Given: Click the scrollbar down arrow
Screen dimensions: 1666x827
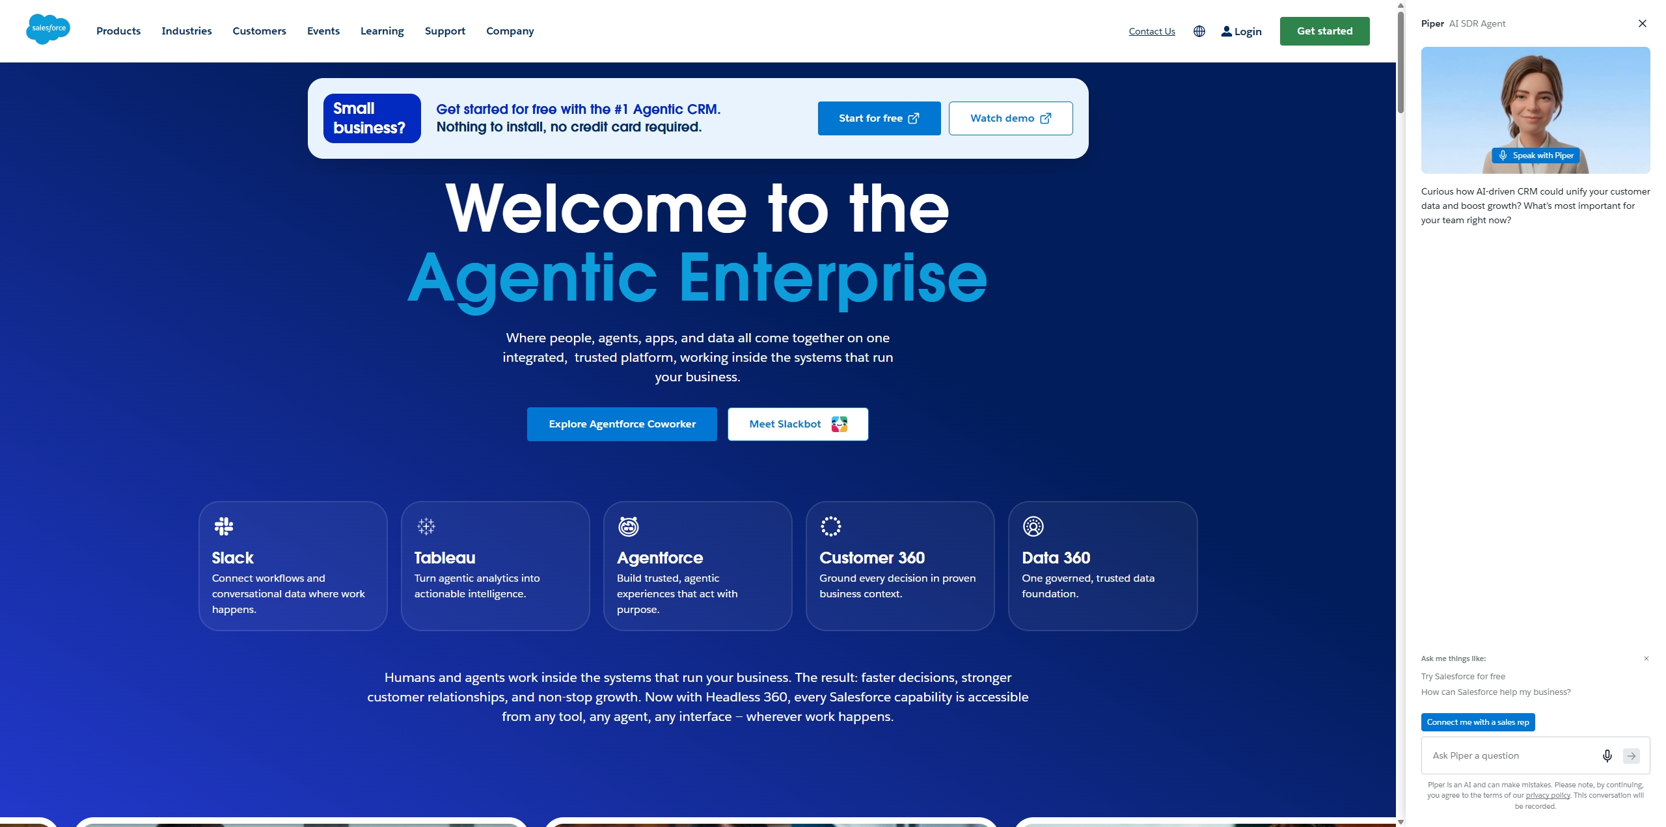Looking at the screenshot, I should (1400, 822).
